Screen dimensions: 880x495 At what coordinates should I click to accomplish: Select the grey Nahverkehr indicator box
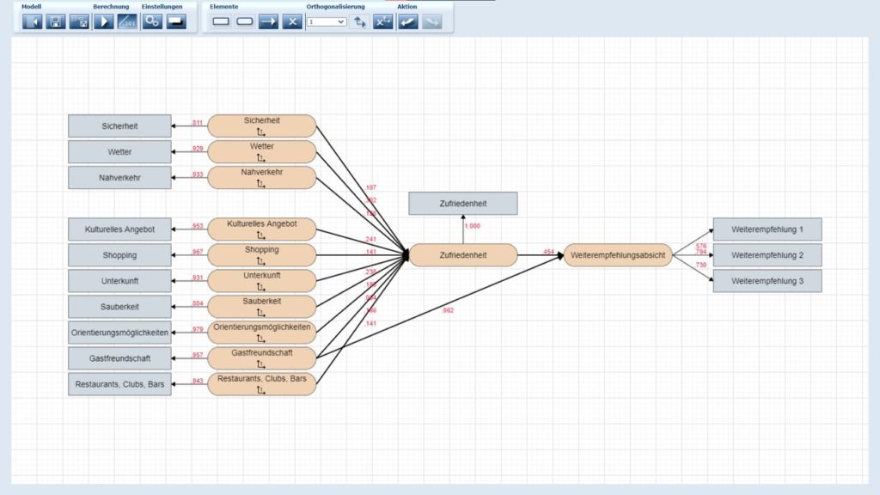(x=119, y=178)
